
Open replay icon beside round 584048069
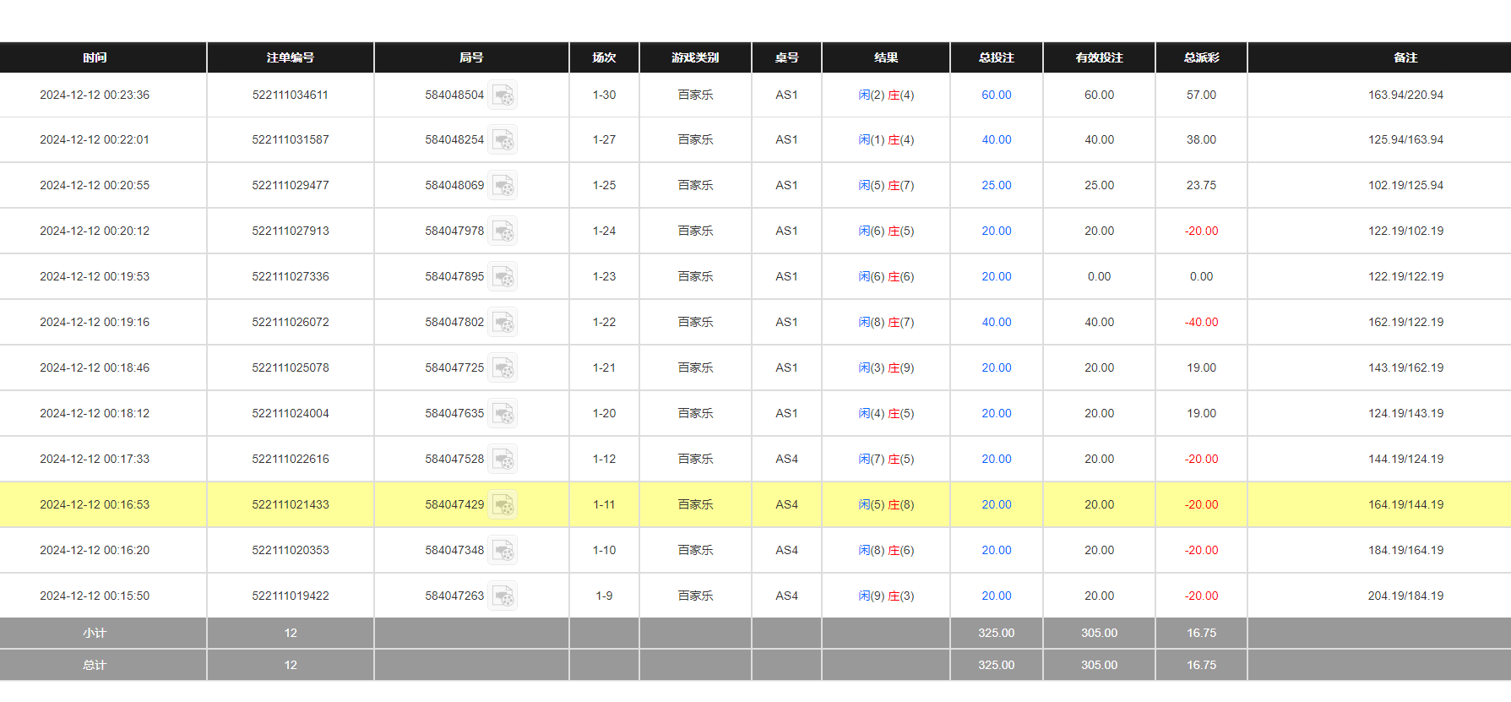click(503, 186)
